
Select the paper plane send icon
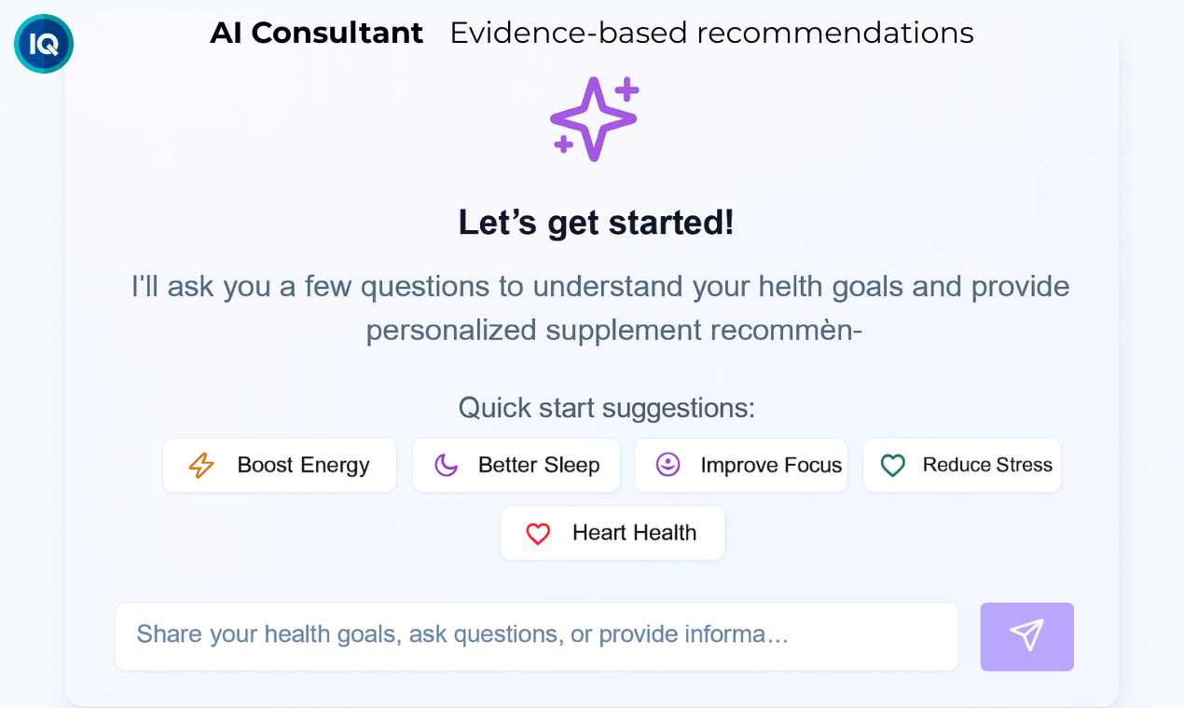(x=1026, y=636)
